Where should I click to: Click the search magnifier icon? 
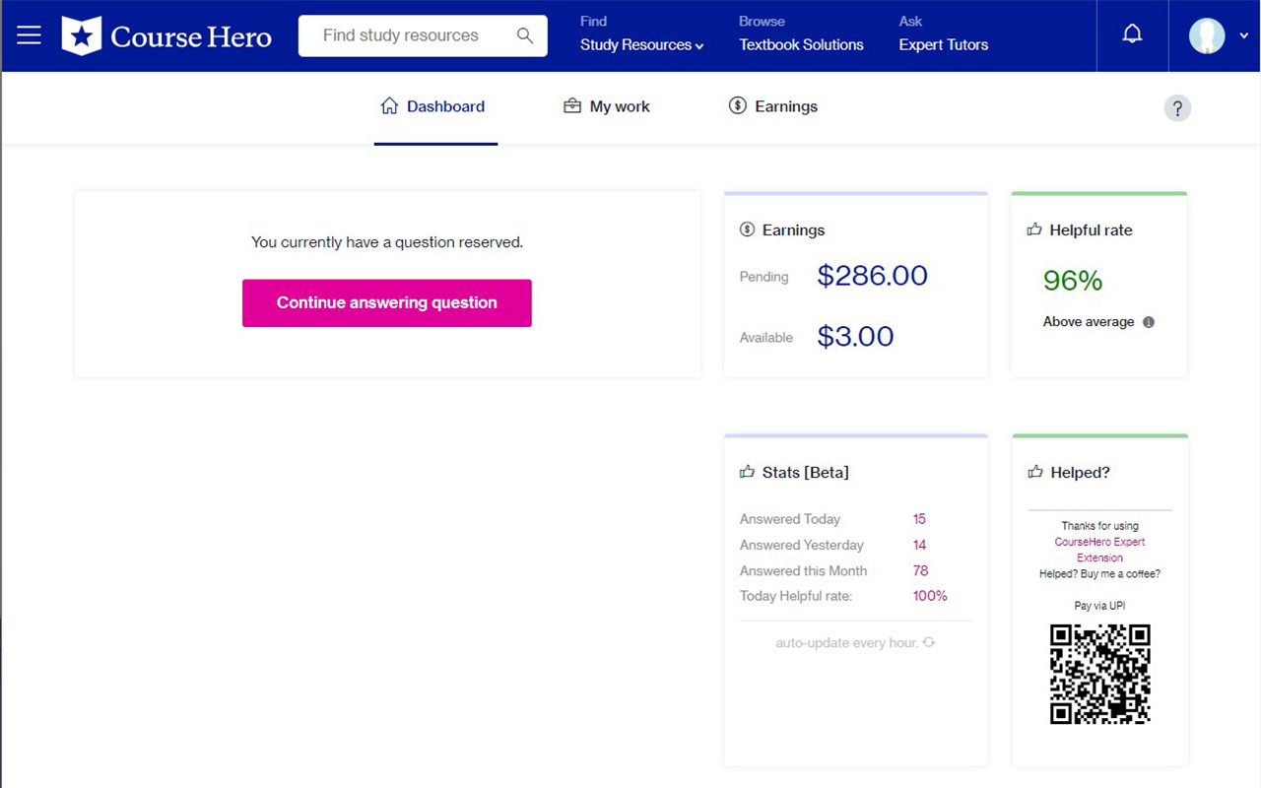coord(525,35)
